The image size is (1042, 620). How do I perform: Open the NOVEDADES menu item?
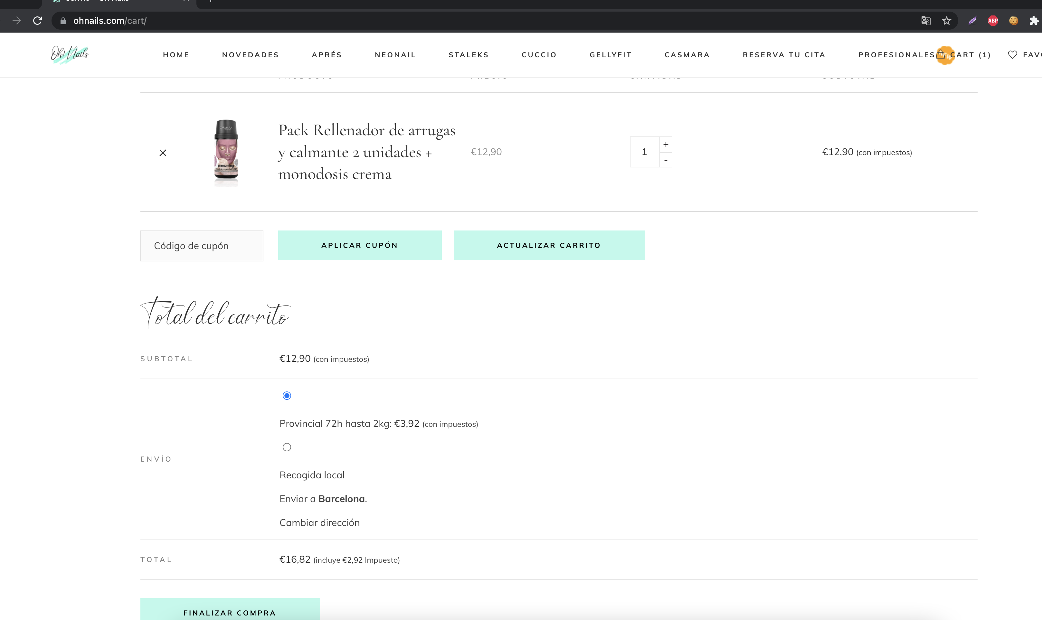coord(251,55)
